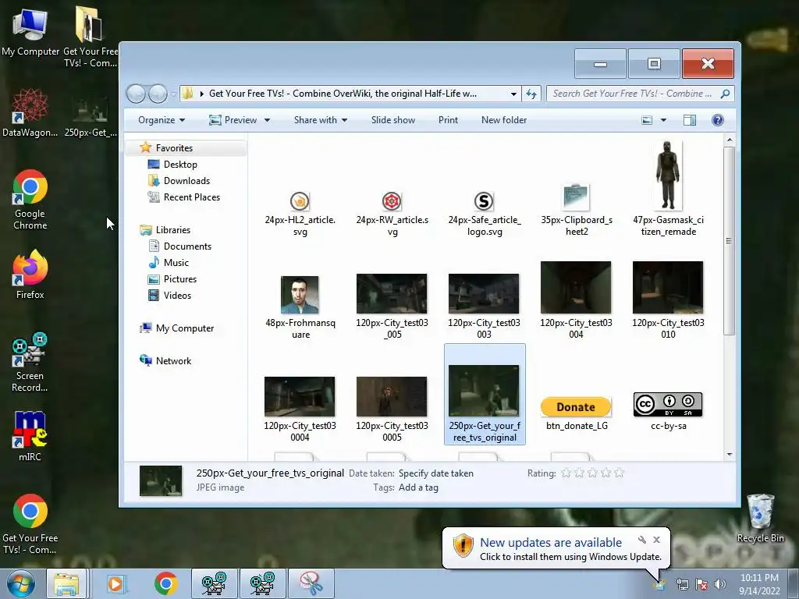Launch Firefox from the desktop

coord(30,274)
